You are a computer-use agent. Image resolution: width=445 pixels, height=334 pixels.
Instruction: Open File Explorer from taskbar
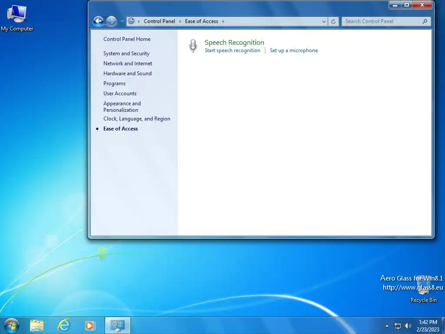tap(37, 325)
